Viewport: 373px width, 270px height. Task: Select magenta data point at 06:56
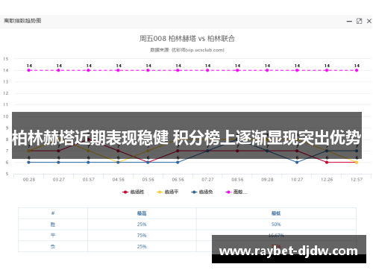point(178,70)
